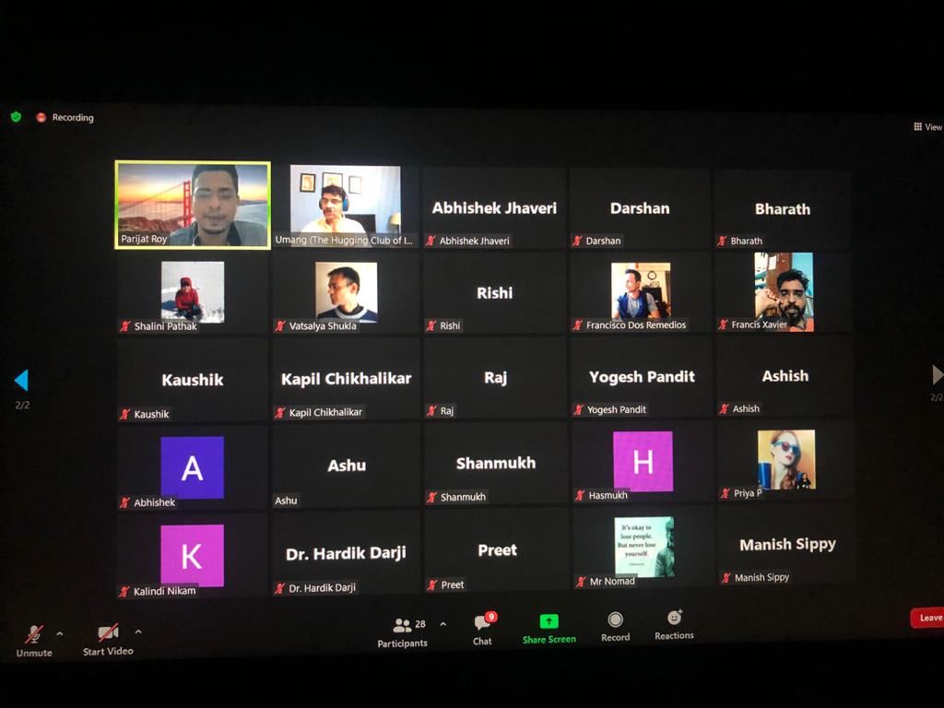Click Francis Xavier's profile photo
Viewport: 944px width, 708px height.
click(x=784, y=291)
